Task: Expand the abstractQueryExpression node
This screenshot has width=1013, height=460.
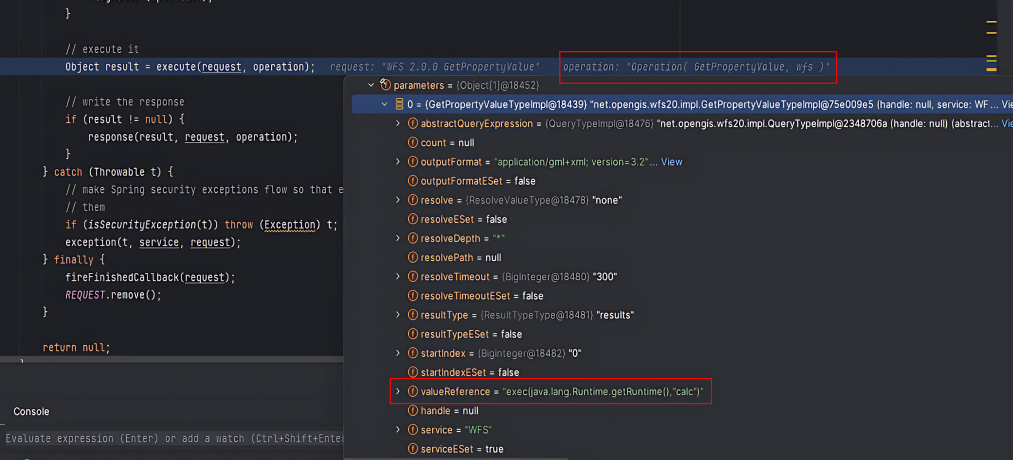Action: tap(397, 123)
